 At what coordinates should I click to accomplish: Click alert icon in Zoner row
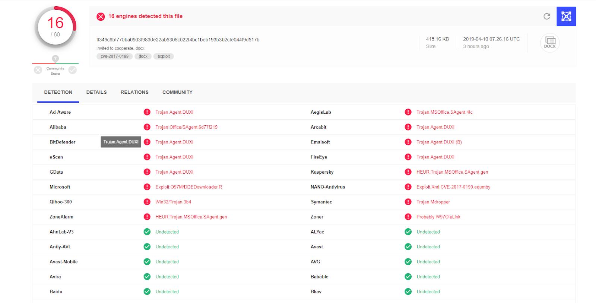(x=408, y=217)
